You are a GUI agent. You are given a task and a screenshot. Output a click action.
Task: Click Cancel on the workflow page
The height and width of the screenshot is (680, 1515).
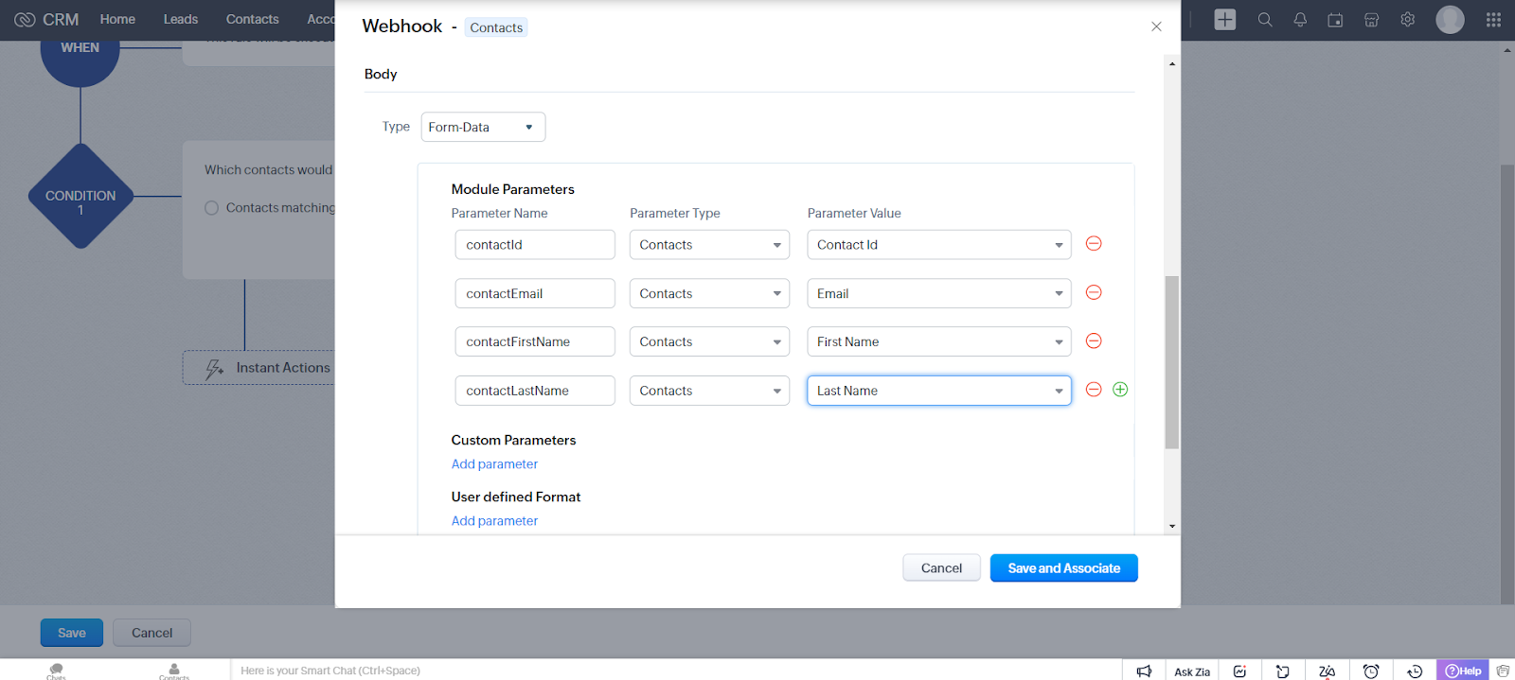click(x=151, y=633)
